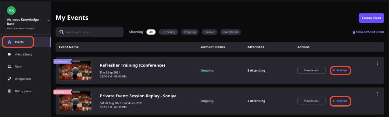This screenshot has height=117, width=389.
Task: Click the search magnifier icon
Action: 62,32
